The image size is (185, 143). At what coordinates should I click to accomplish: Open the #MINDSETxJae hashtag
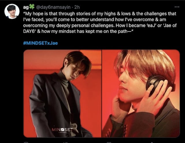[40, 43]
